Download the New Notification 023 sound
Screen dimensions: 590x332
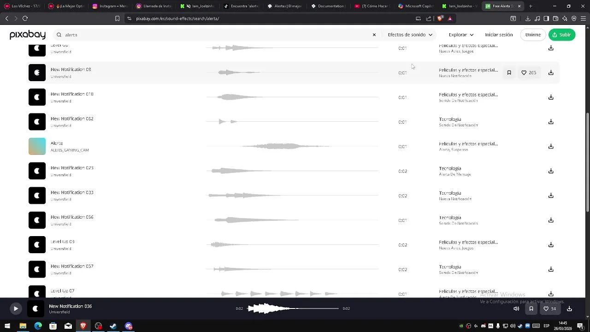point(551,171)
